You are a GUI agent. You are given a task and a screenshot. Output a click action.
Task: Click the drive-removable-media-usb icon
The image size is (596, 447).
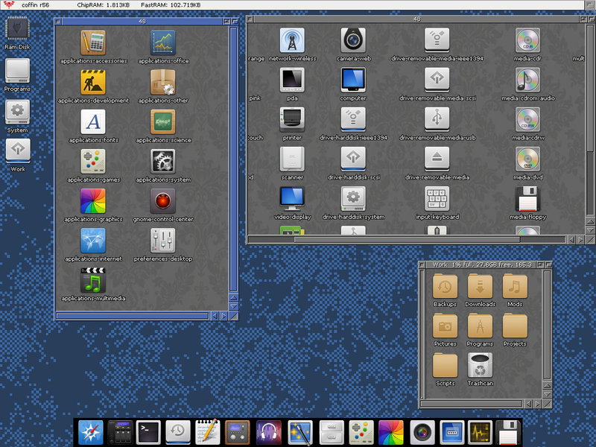coord(437,119)
